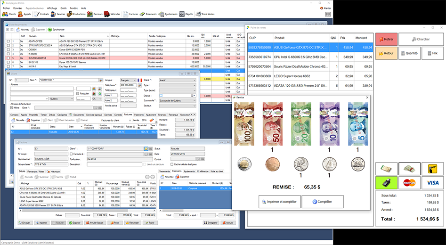Click barcode scanner icon under Alertes
Screen dimensions: 446x245
pos(328,14)
